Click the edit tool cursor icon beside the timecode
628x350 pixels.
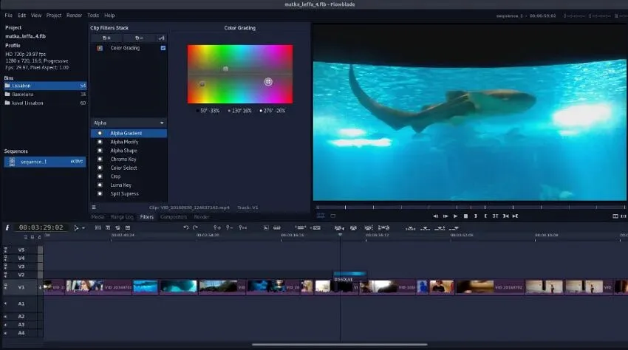[x=76, y=227]
